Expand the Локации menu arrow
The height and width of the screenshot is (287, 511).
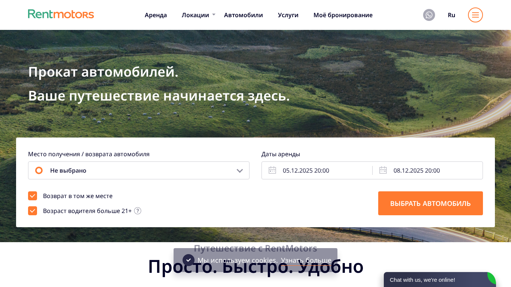(x=214, y=15)
